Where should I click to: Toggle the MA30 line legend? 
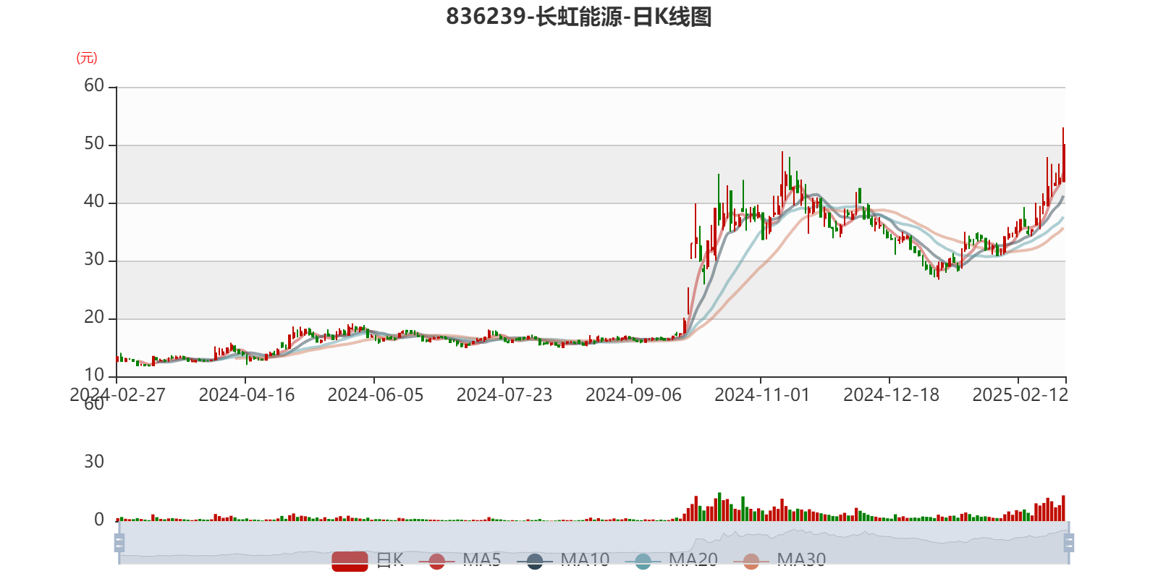779,560
